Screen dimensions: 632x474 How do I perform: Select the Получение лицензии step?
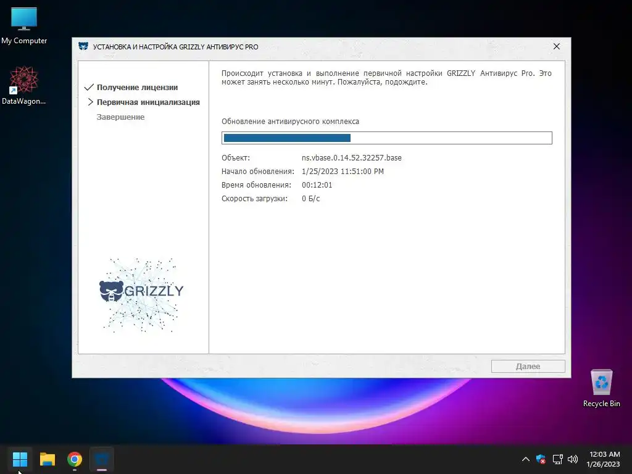click(137, 88)
